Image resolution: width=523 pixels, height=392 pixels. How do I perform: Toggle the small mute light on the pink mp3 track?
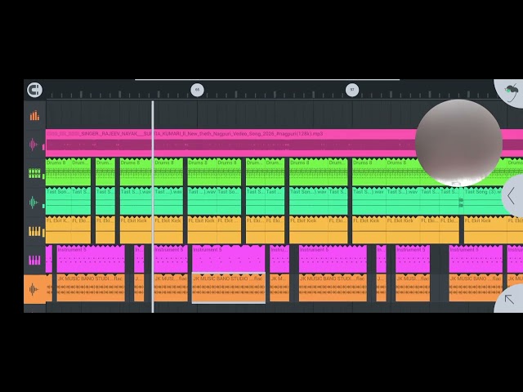click(x=43, y=147)
